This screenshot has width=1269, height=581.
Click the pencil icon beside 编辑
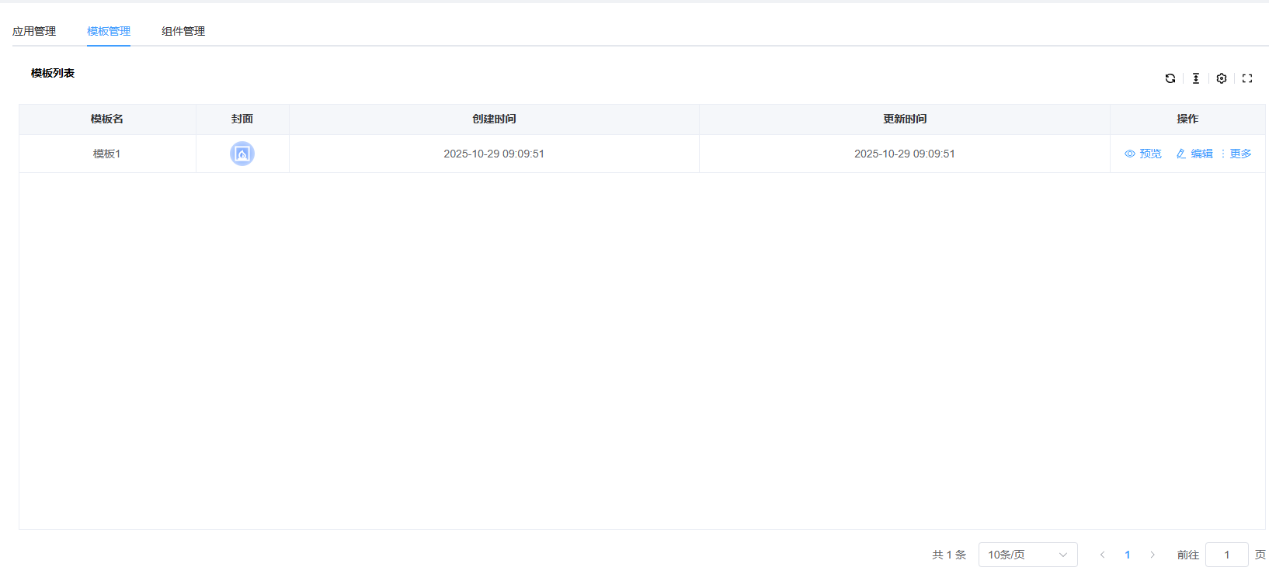1181,154
